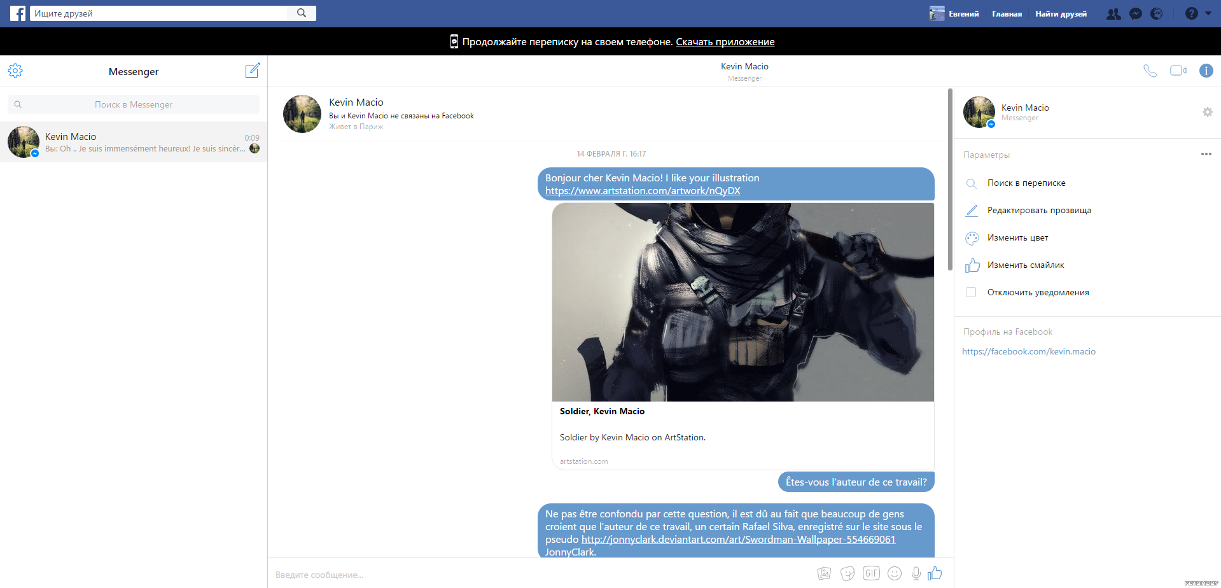The width and height of the screenshot is (1221, 588).
Task: Click Kevin Macio name in conversation header
Action: point(356,102)
